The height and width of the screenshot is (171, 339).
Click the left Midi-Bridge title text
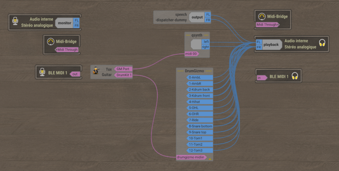click(66, 41)
